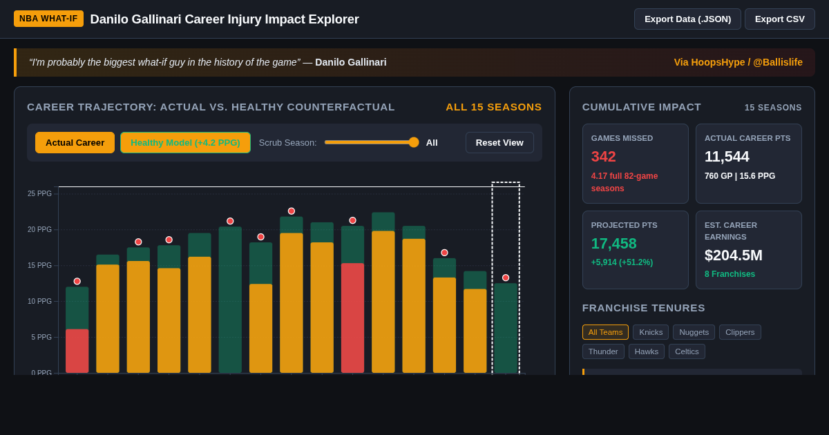Click the Games Missed stat card
The image size is (829, 435).
636,164
